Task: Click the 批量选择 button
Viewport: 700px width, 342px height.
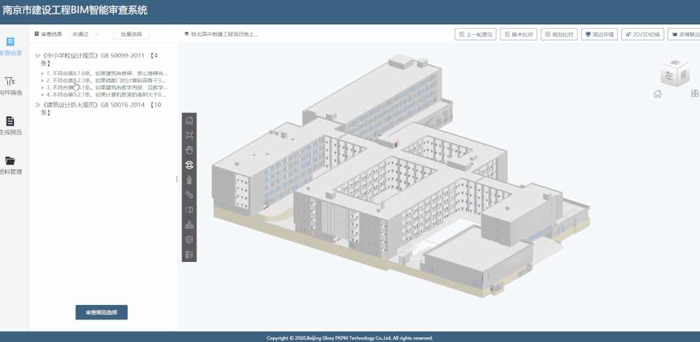Action: [x=132, y=34]
